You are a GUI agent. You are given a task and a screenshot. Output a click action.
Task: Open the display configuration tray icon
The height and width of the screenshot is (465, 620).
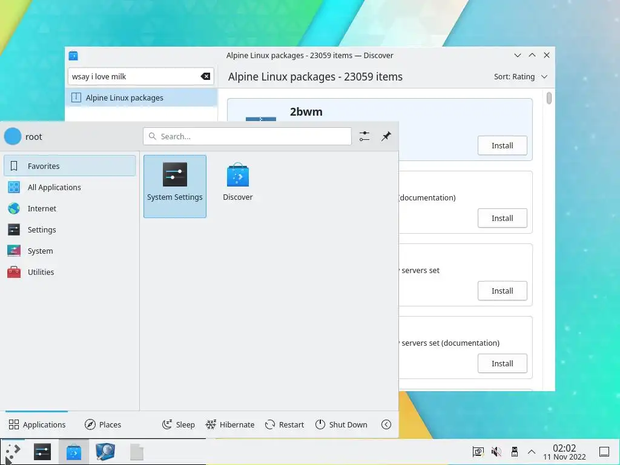[478, 452]
